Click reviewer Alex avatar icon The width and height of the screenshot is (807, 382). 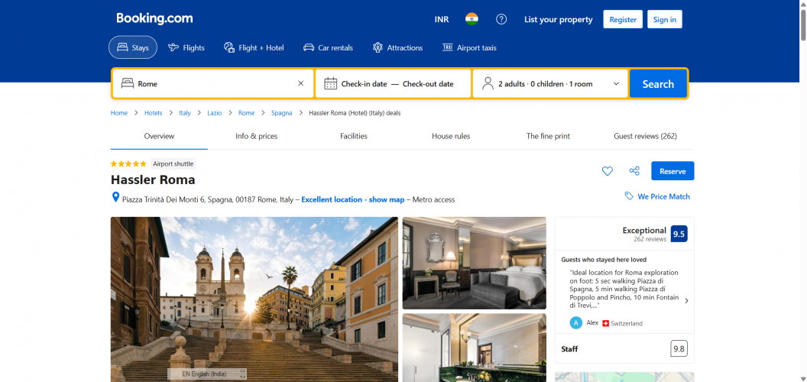[x=576, y=323]
